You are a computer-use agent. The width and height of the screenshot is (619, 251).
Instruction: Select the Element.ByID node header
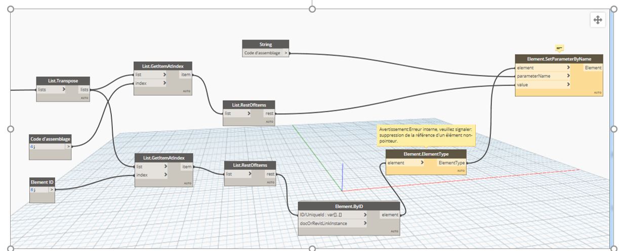click(349, 206)
